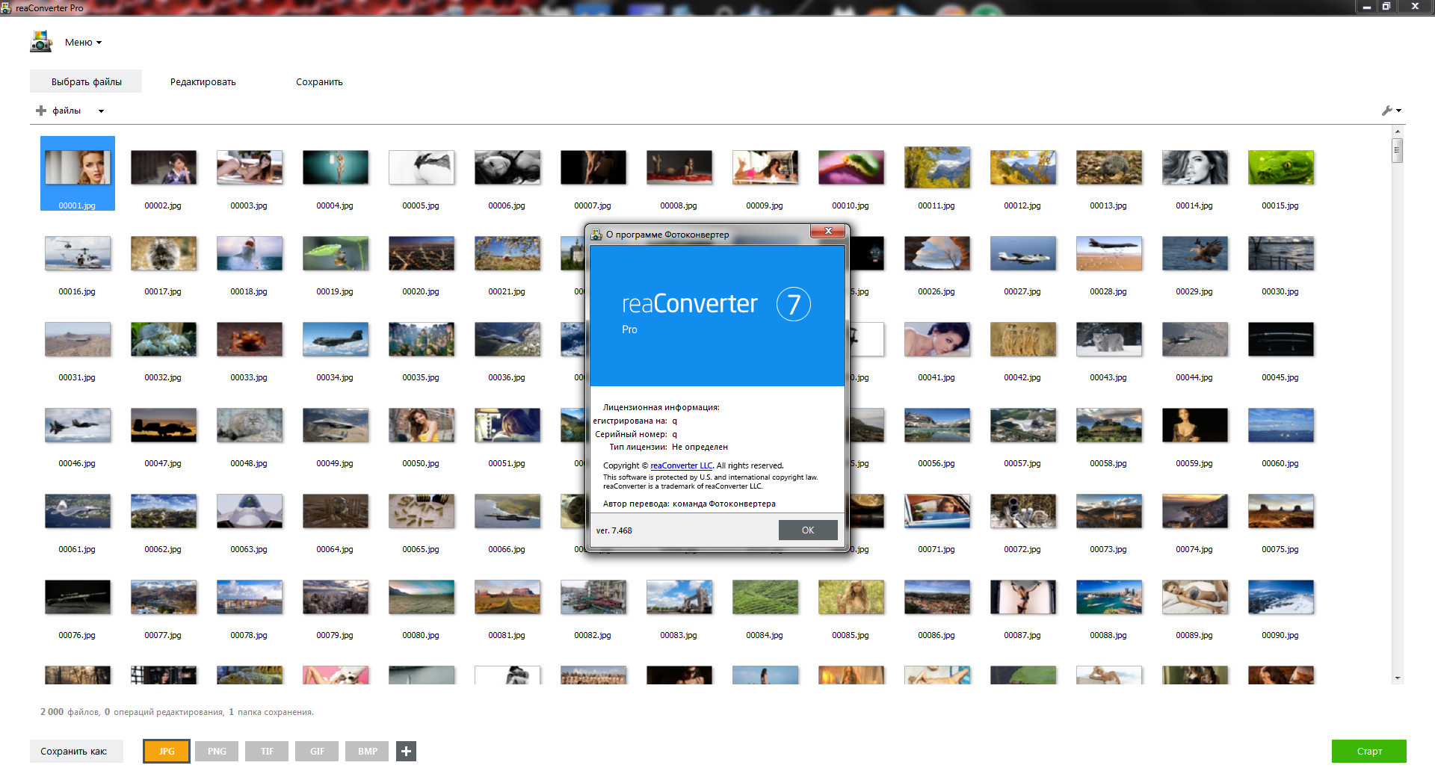Image resolution: width=1435 pixels, height=777 pixels.
Task: Confirm the about dialog with OK
Action: (x=808, y=530)
